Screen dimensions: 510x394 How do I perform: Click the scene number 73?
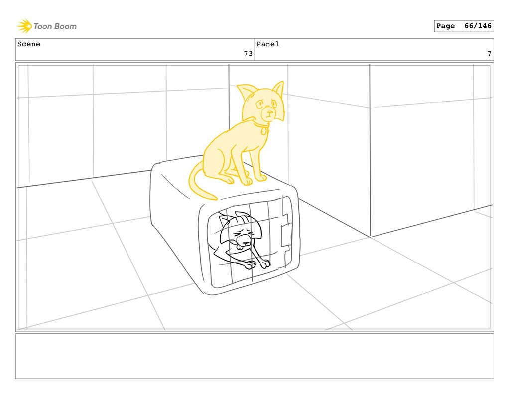pyautogui.click(x=248, y=54)
